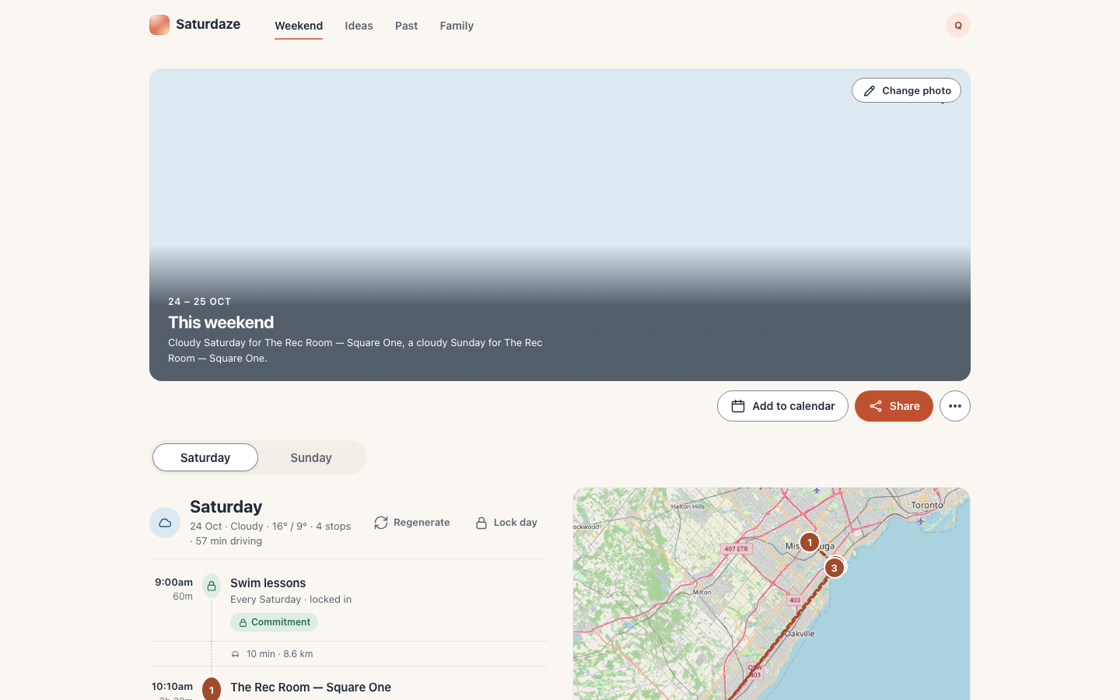Click The Rec Room — Square One stop title
Viewport: 1120px width, 700px height.
coord(310,688)
